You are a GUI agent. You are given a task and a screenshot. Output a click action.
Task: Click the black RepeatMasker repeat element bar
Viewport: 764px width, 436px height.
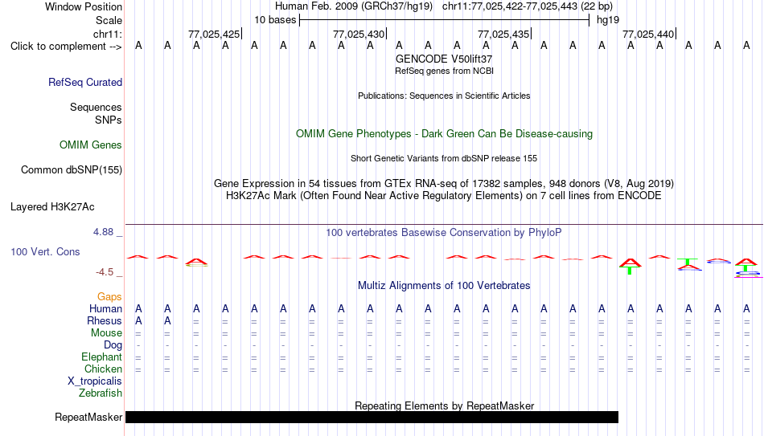372,417
